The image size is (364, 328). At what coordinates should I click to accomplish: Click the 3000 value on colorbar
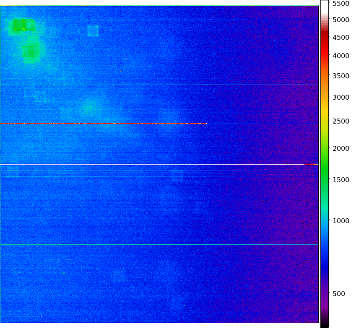pos(341,97)
